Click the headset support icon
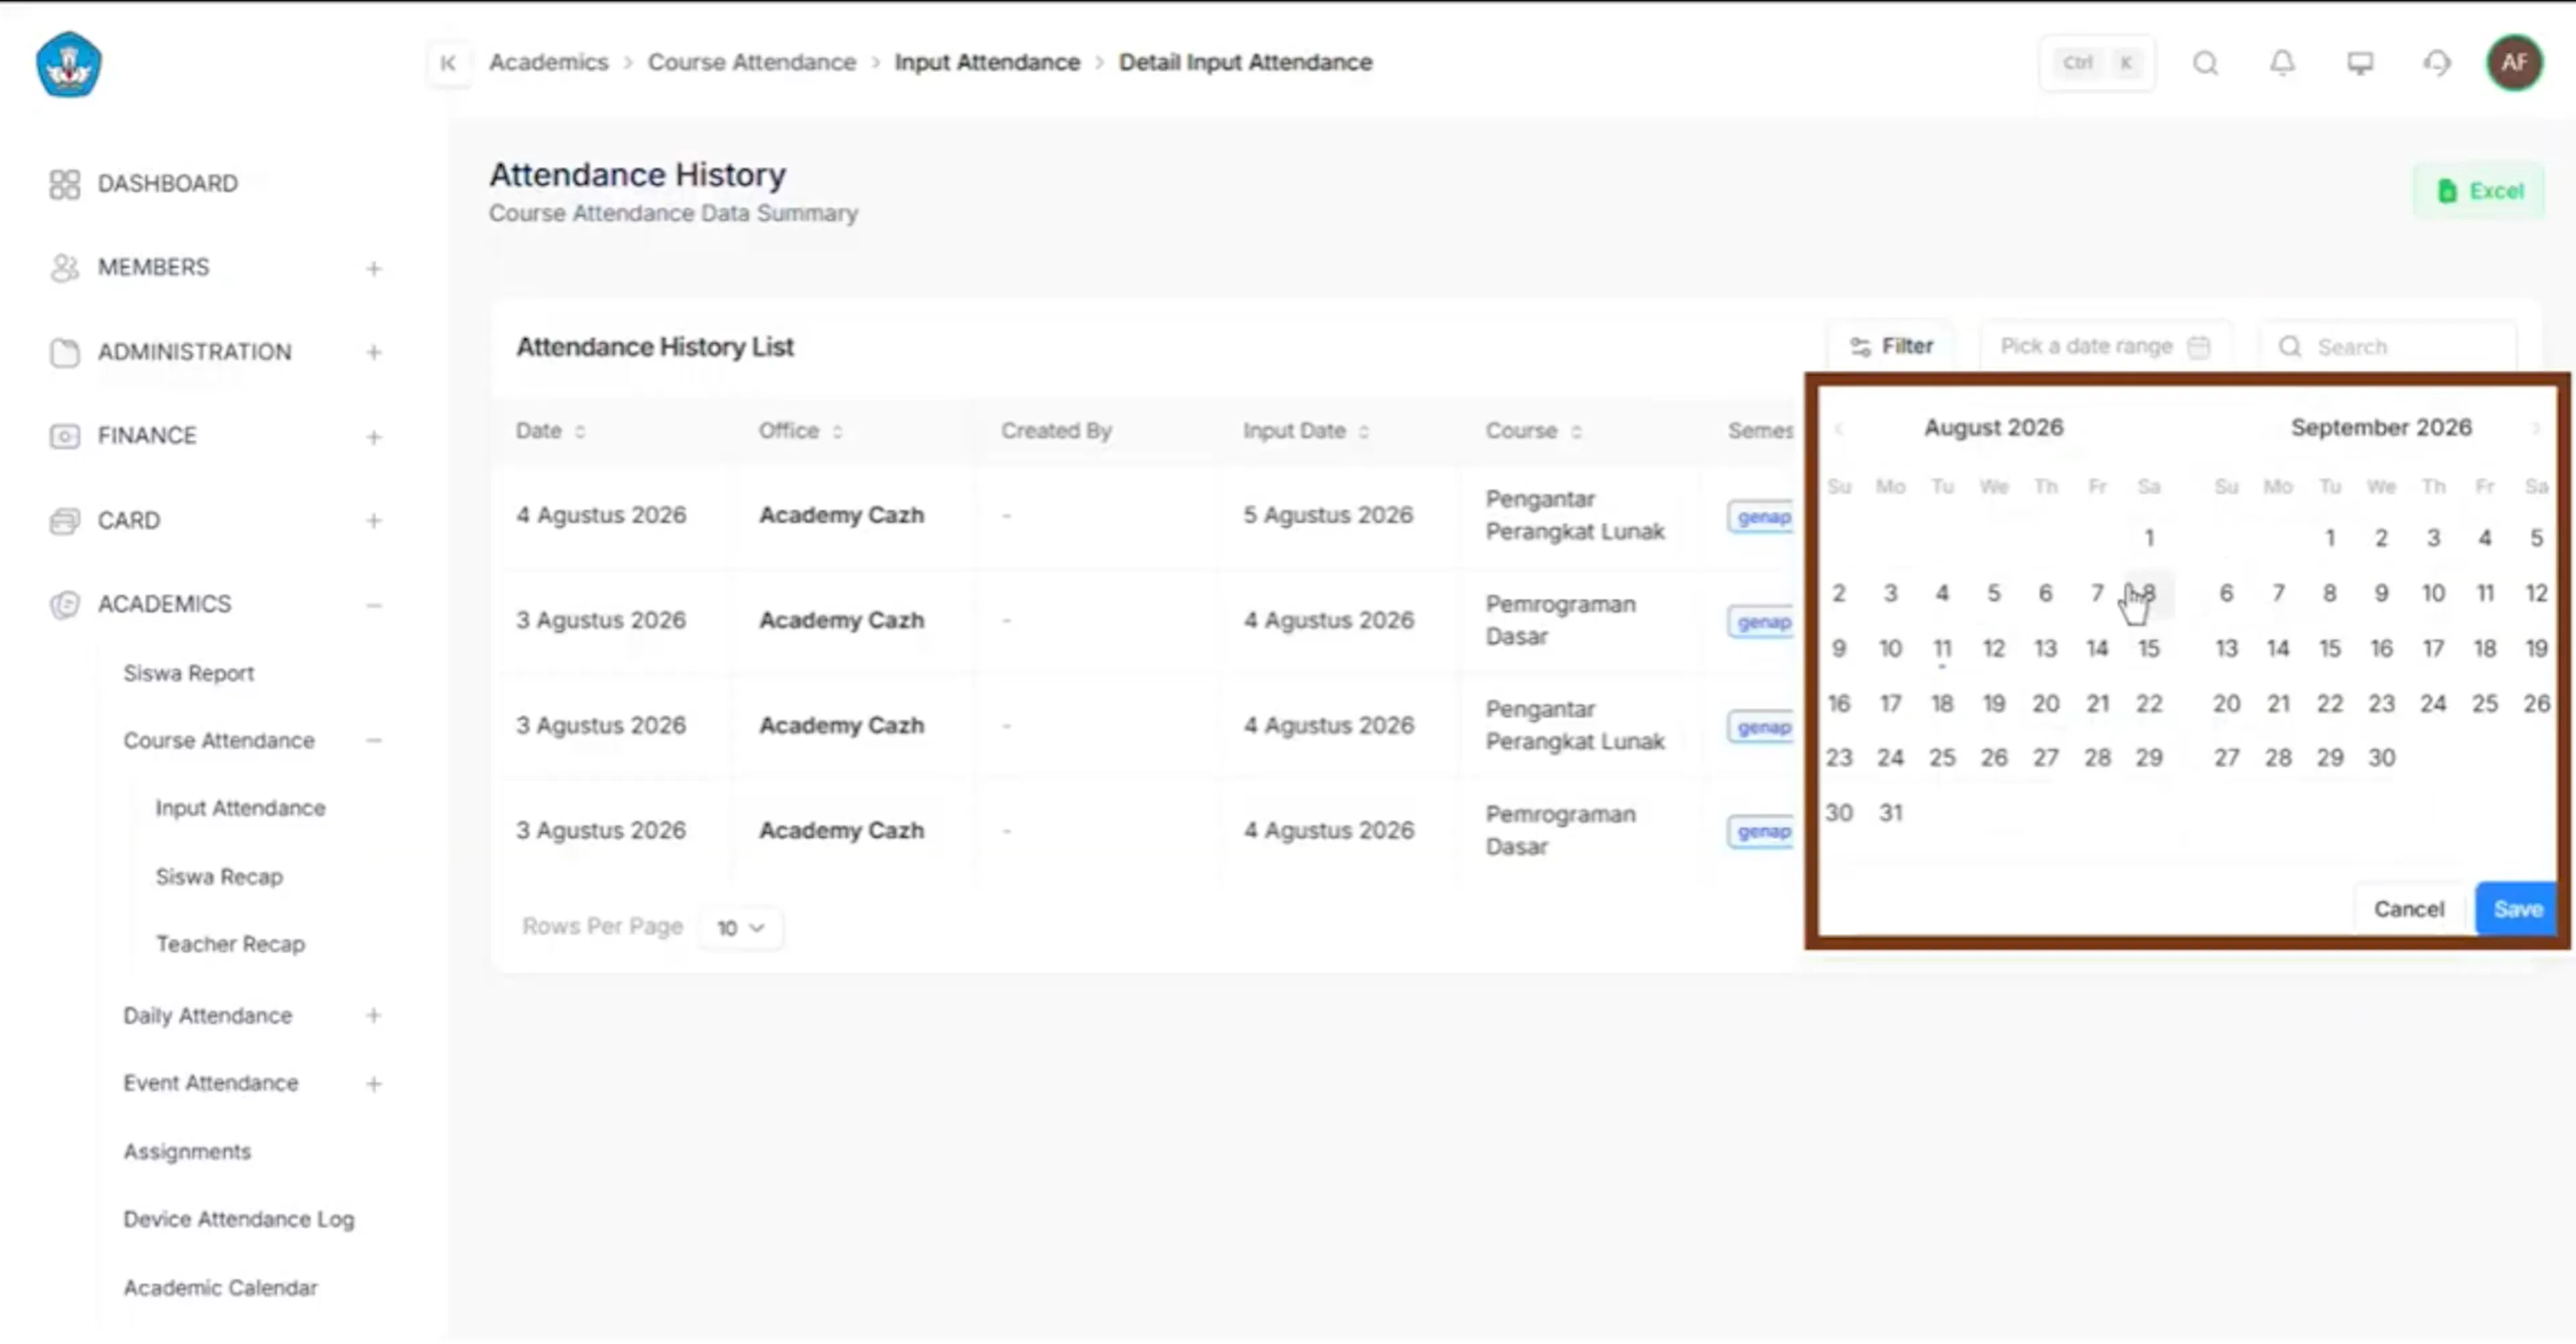 pyautogui.click(x=2437, y=63)
